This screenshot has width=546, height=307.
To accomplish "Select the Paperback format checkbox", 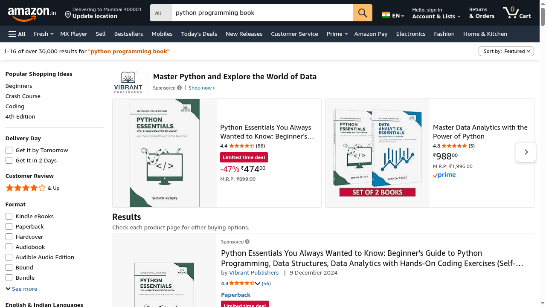I will (x=9, y=226).
